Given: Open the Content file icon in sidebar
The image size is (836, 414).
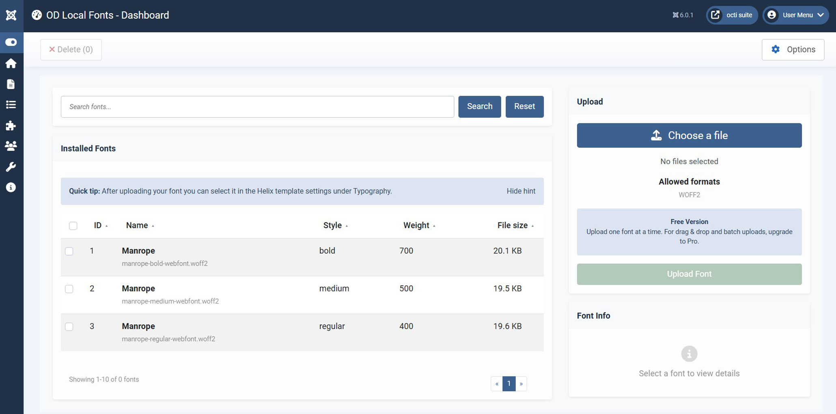Looking at the screenshot, I should (x=11, y=84).
